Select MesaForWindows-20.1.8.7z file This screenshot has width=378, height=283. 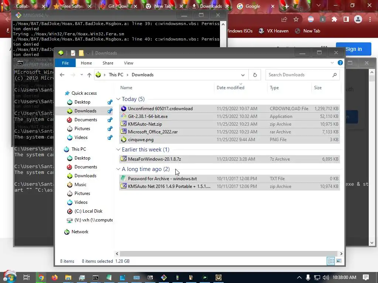(229, 159)
